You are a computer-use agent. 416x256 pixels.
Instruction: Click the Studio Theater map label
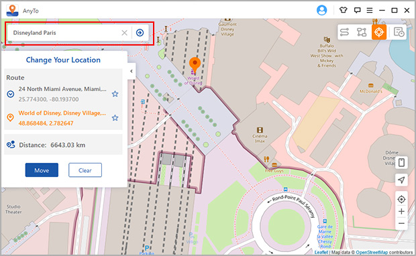[13, 209]
